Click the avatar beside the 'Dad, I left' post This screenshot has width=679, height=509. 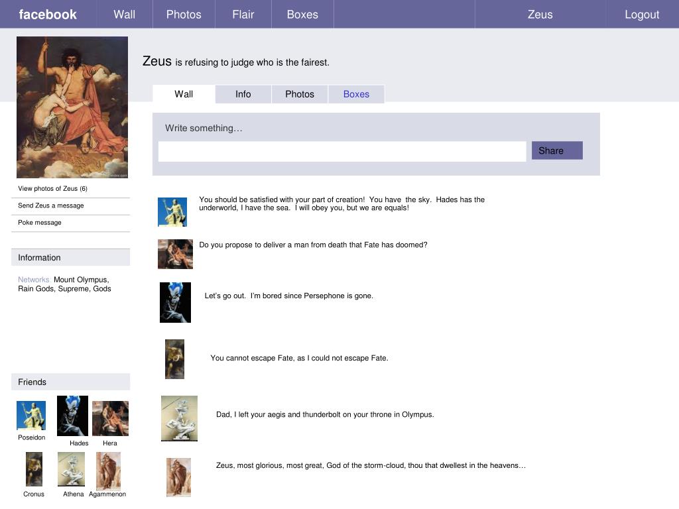click(179, 418)
